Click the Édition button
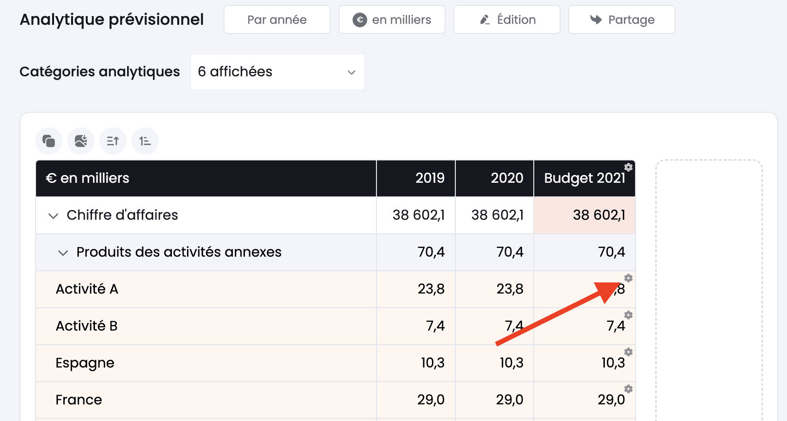 coord(507,19)
